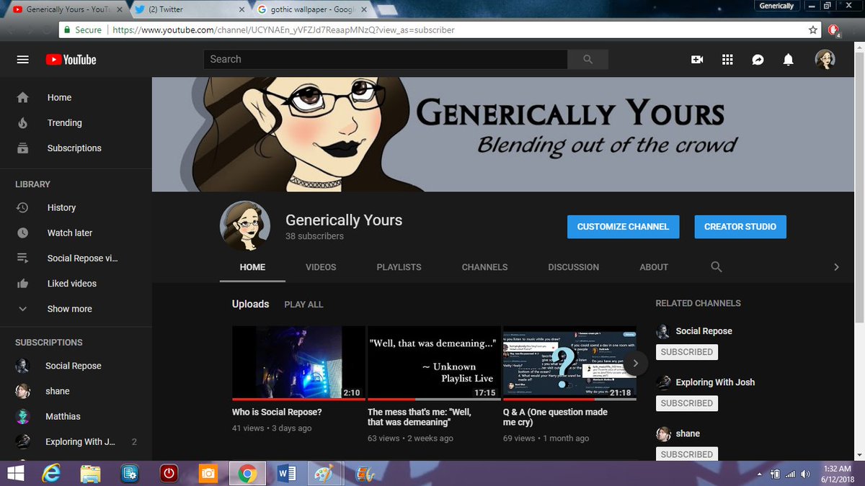This screenshot has height=486, width=865.
Task: Open the hamburger guide menu
Action: point(23,60)
